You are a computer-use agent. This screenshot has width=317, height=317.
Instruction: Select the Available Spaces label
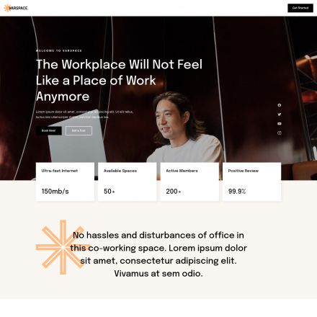click(x=120, y=171)
